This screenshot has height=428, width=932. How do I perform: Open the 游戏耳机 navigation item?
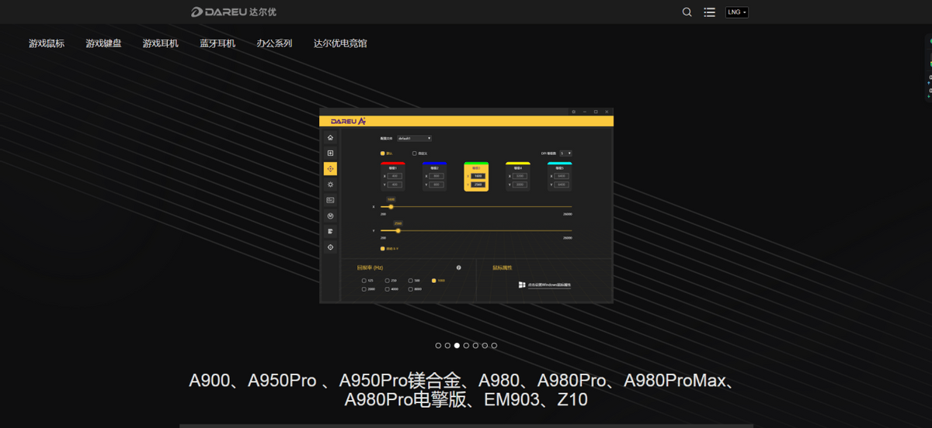(160, 43)
